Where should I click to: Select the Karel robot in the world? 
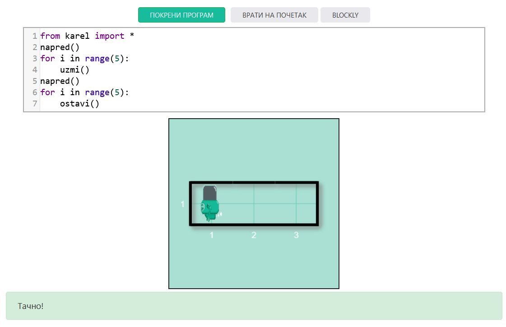coord(210,203)
